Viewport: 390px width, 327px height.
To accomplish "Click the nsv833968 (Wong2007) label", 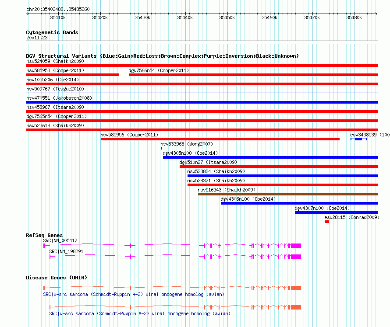I will 187,144.
